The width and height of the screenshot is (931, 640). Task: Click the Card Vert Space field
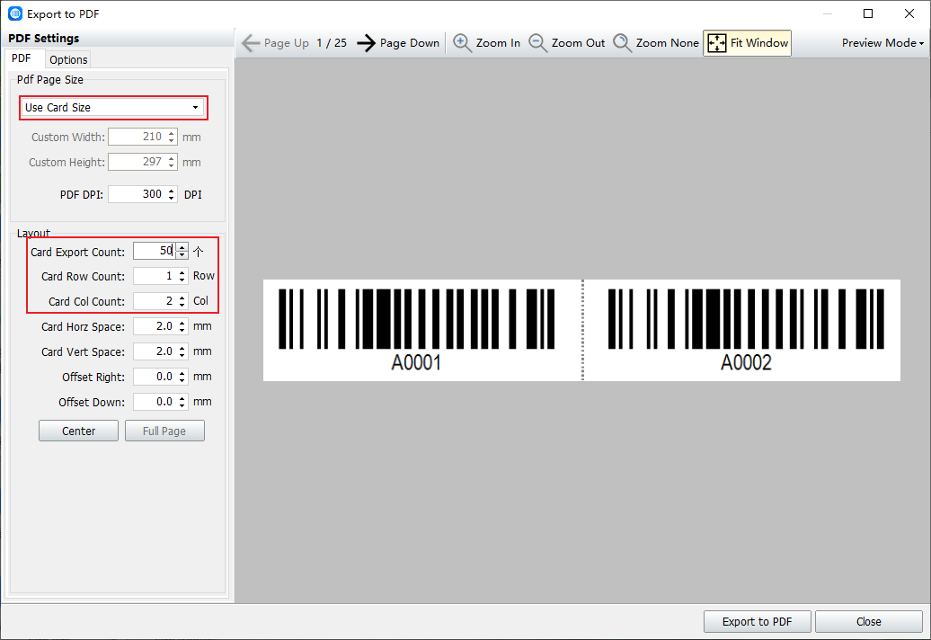pyautogui.click(x=155, y=351)
